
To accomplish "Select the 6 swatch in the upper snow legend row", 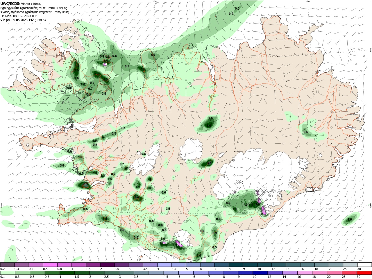I will click(x=207, y=265).
